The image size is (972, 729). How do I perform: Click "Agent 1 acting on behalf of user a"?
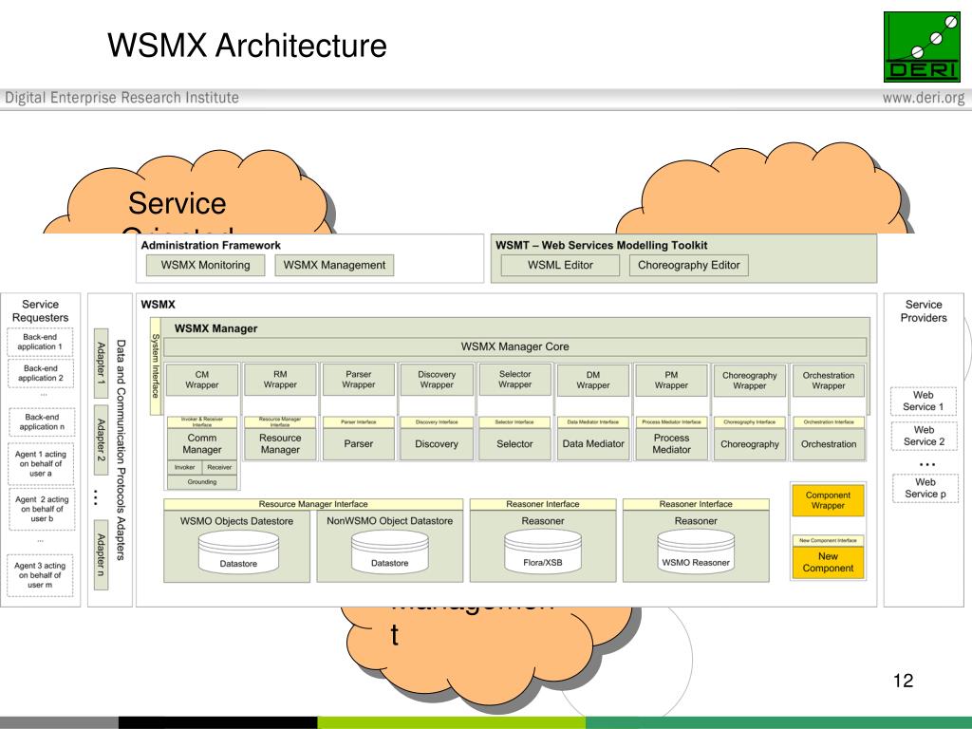[41, 463]
